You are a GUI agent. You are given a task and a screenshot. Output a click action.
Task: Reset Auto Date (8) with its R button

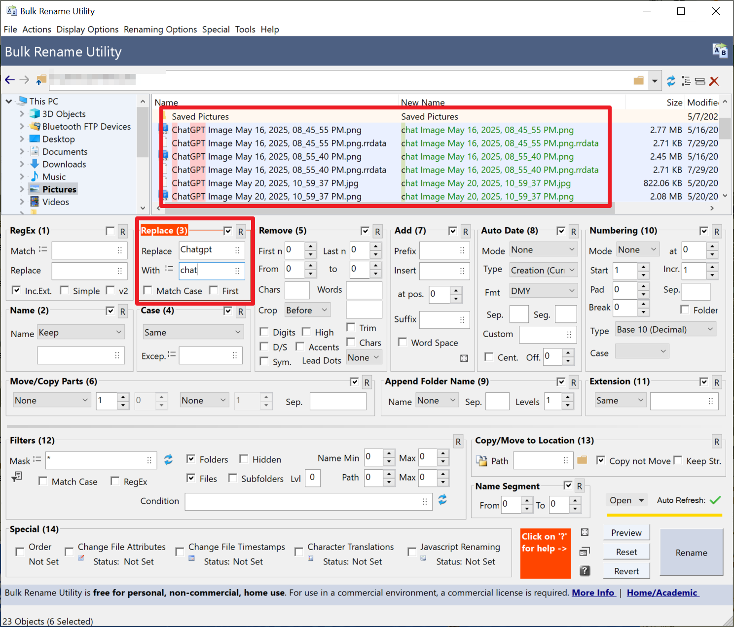(x=574, y=232)
